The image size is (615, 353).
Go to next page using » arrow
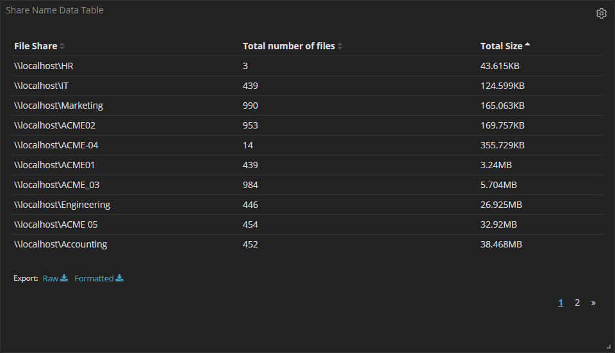tap(593, 302)
